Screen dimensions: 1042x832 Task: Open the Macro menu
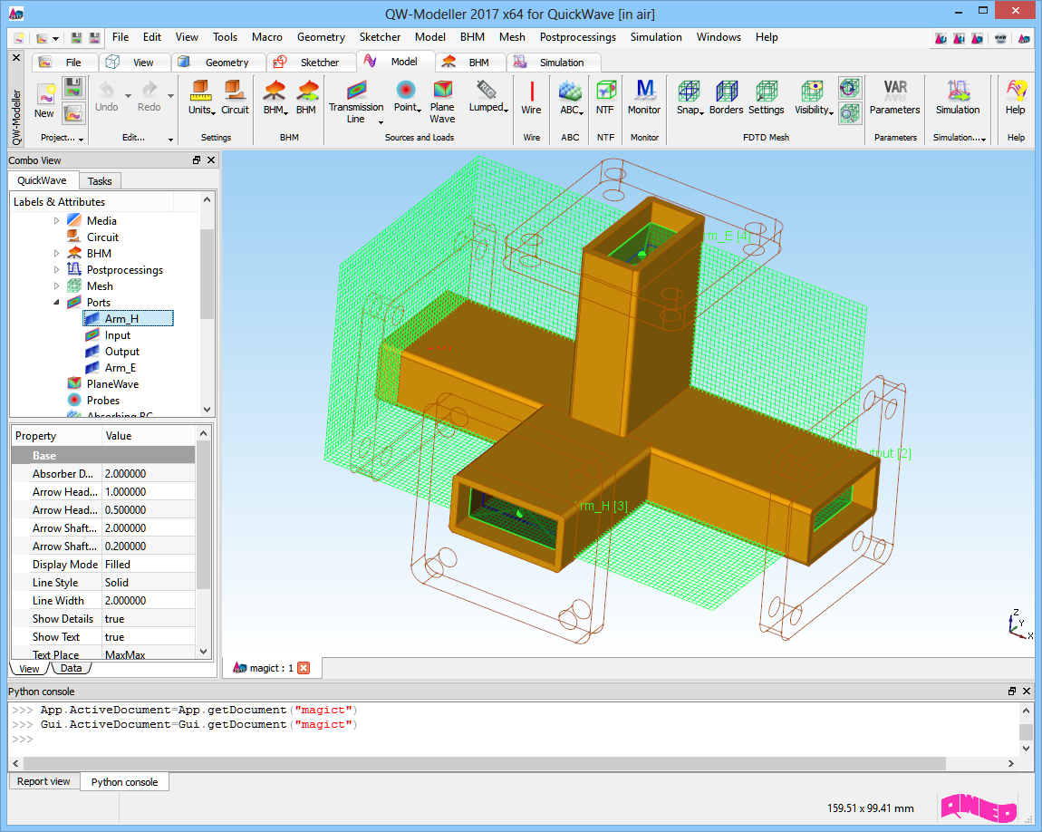266,37
